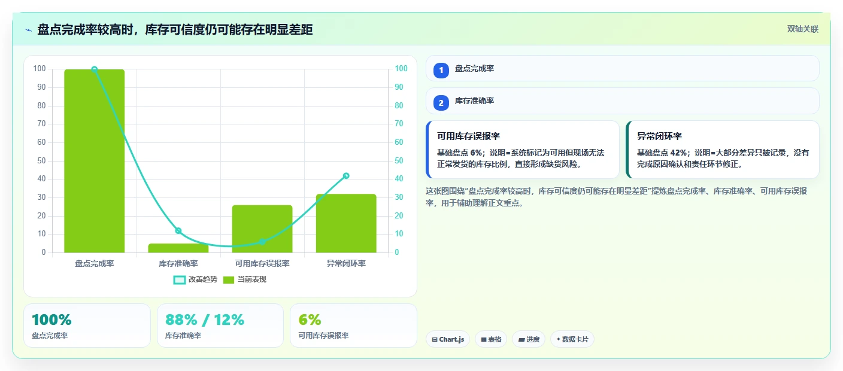
Task: Click the 盘点完成率 bar in the chart
Action: tap(94, 161)
